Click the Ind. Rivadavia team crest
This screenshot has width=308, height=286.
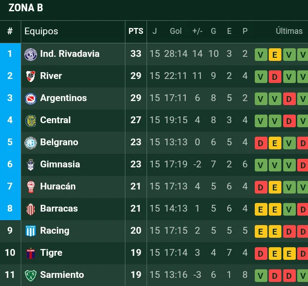[x=31, y=55]
